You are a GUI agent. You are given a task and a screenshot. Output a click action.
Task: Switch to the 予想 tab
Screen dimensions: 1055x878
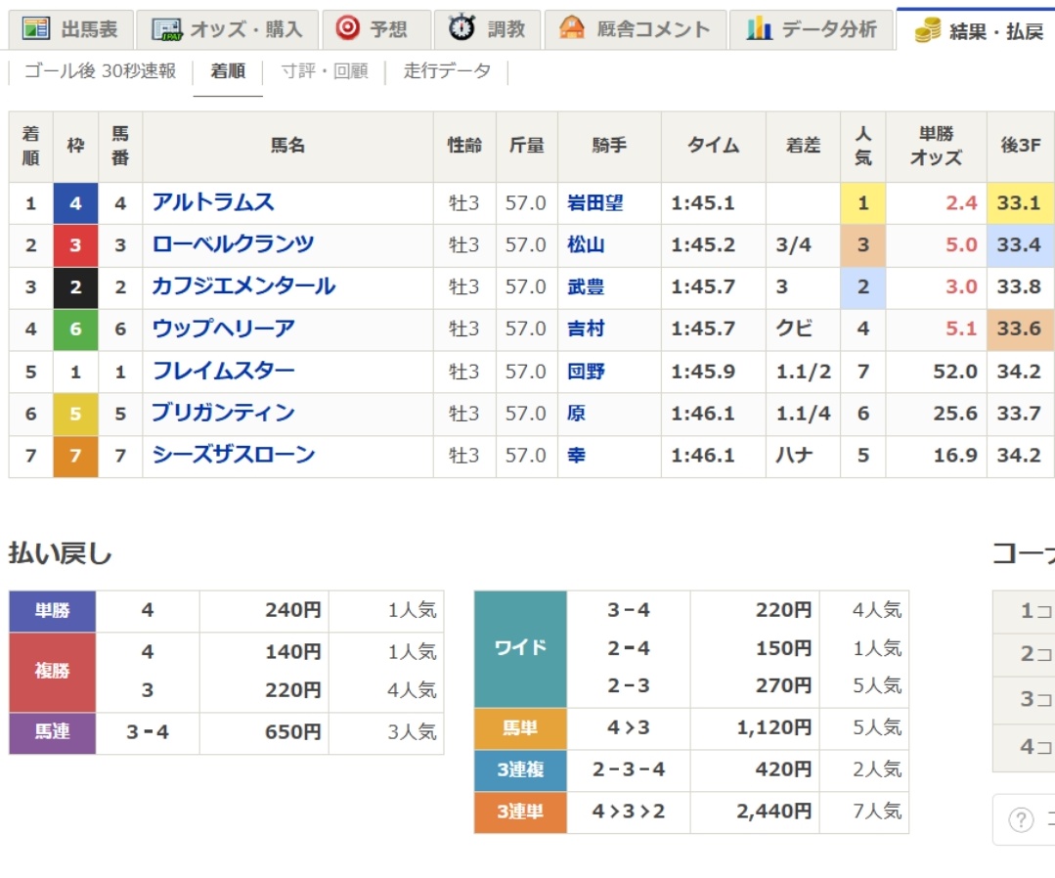(x=375, y=29)
